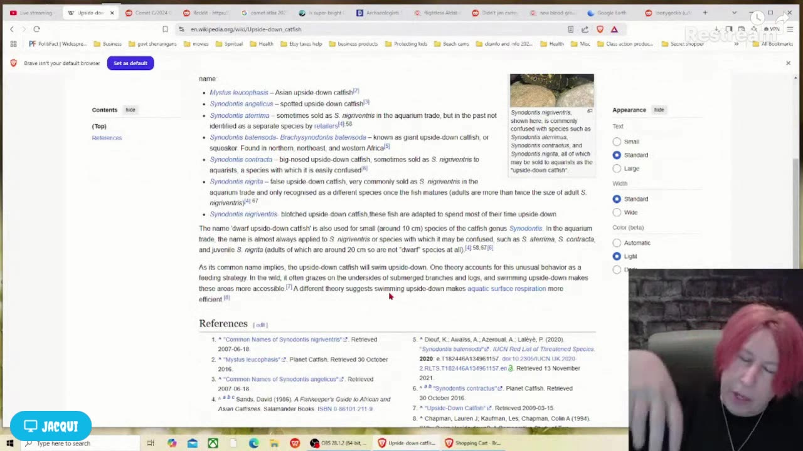This screenshot has height=451, width=803.
Task: Click the Windows search box
Action: 78,443
